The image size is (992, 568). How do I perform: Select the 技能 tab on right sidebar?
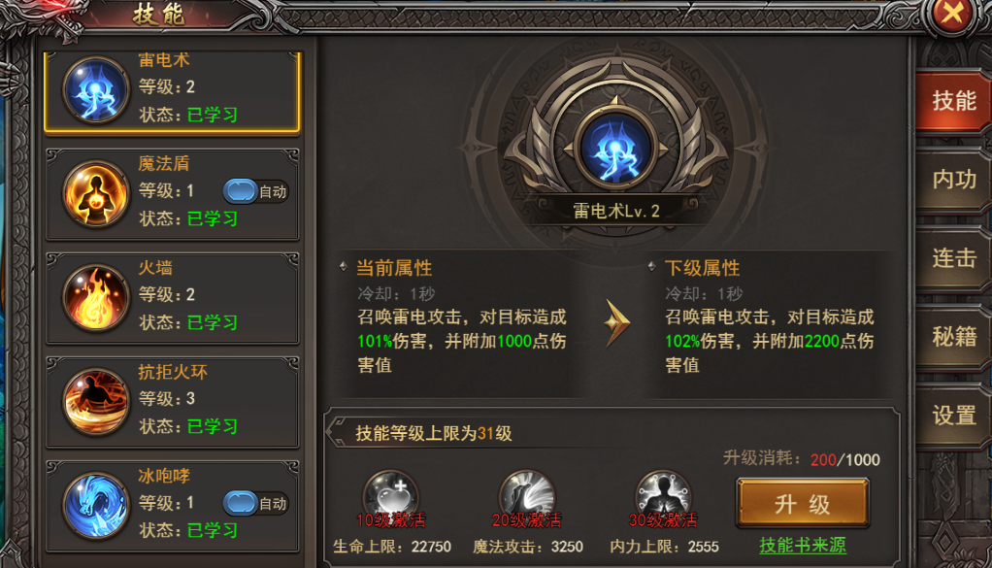[x=953, y=101]
